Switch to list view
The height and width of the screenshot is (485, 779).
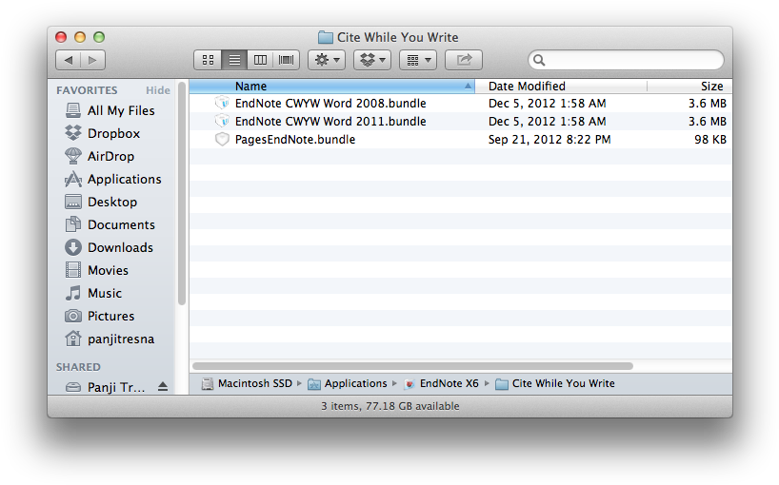234,60
